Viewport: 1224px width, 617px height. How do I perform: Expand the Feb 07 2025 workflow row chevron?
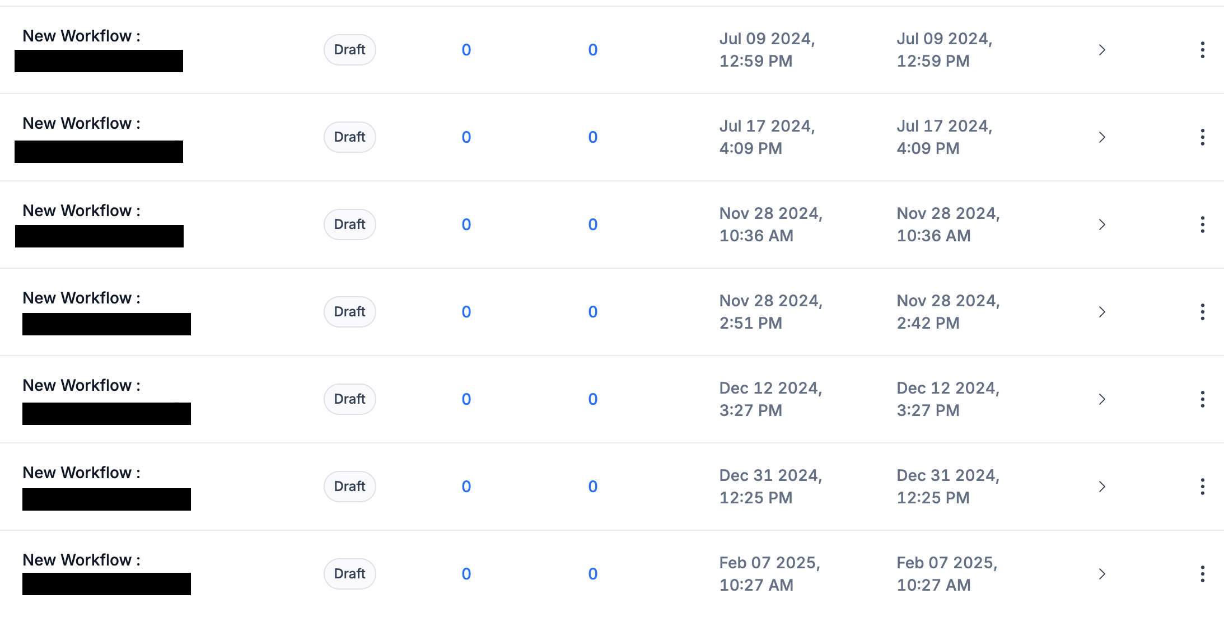(1102, 574)
